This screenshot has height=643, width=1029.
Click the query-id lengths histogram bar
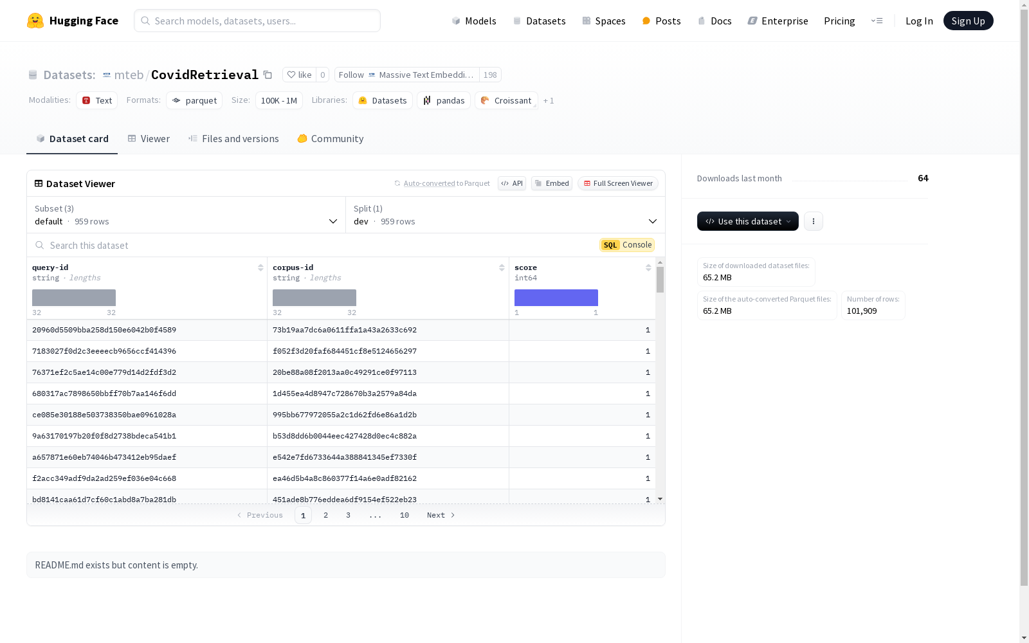click(x=74, y=298)
